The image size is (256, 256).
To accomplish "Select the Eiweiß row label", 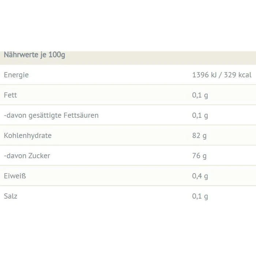I will pos(15,176).
